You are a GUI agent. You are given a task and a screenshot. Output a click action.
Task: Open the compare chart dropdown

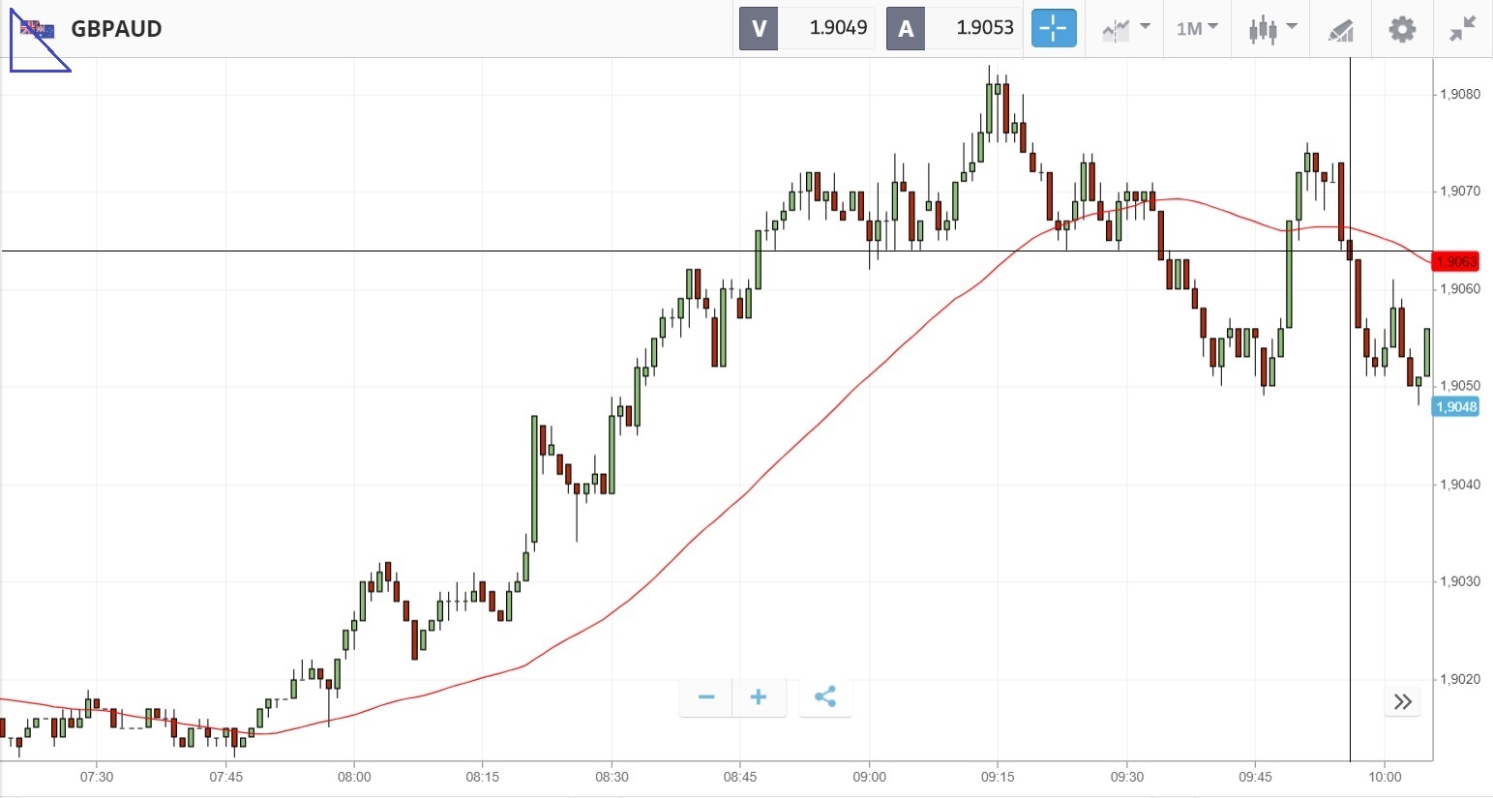tap(1125, 29)
